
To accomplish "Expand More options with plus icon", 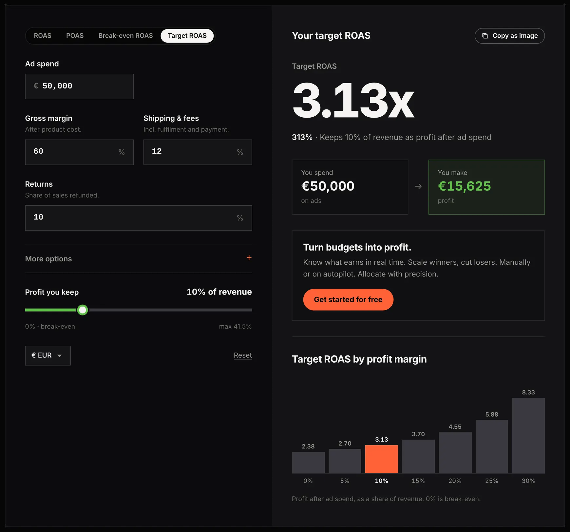I will pyautogui.click(x=249, y=258).
